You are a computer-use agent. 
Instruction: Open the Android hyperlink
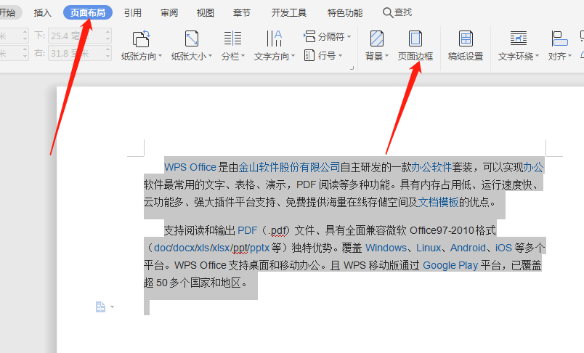468,248
